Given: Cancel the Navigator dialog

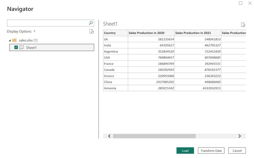Looking at the screenshot, I should pos(237,151).
